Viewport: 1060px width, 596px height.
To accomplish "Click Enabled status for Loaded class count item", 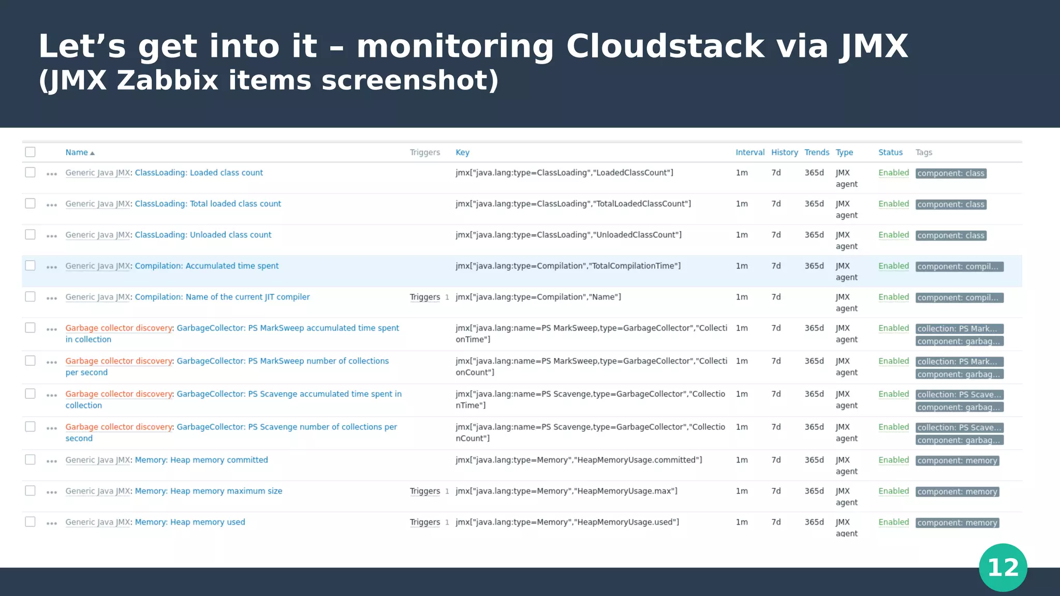I will click(x=893, y=173).
